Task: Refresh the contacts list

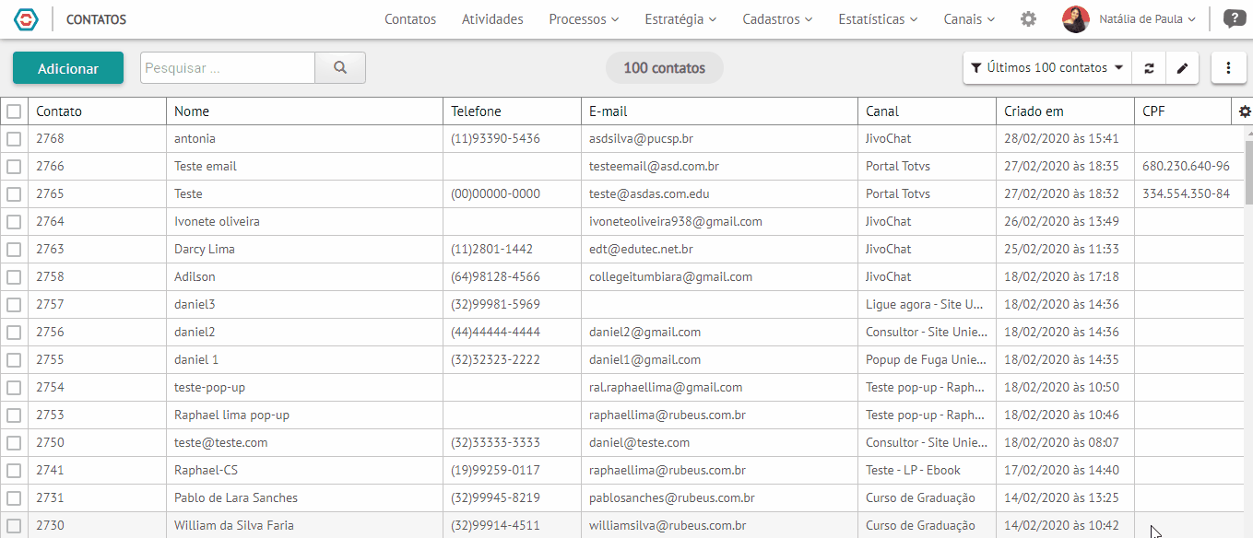Action: [x=1149, y=67]
